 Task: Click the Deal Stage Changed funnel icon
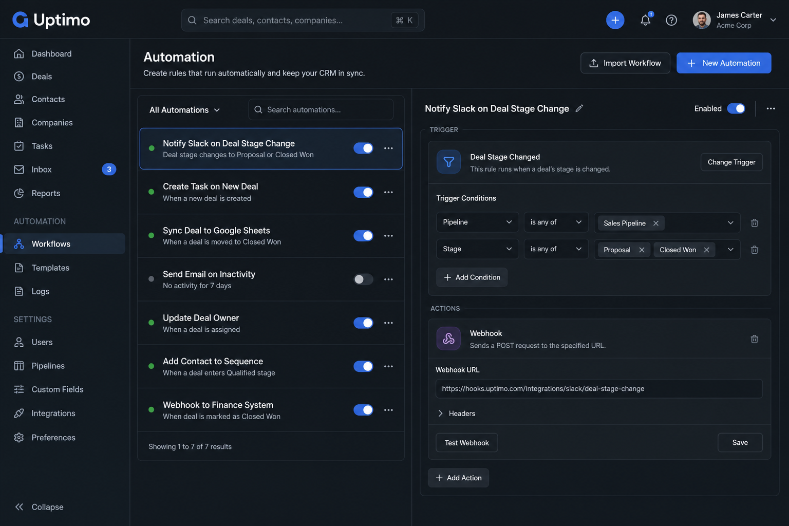(x=448, y=162)
